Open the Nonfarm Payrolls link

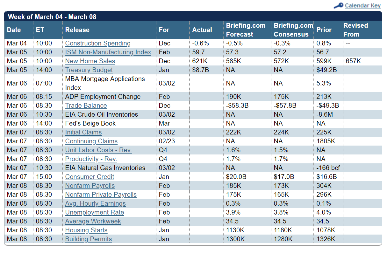[x=90, y=186]
